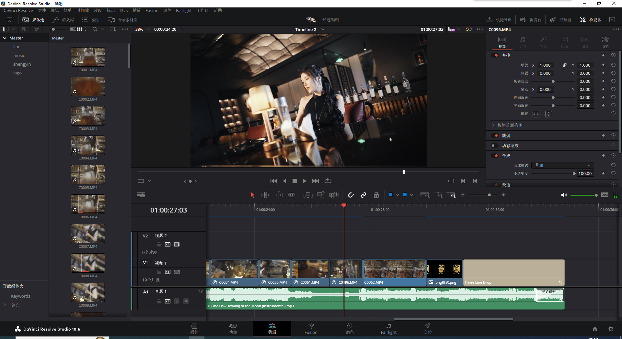Disable the Transform section toggle

pos(495,55)
